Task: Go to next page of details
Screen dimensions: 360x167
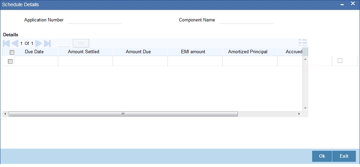Action: (38, 43)
